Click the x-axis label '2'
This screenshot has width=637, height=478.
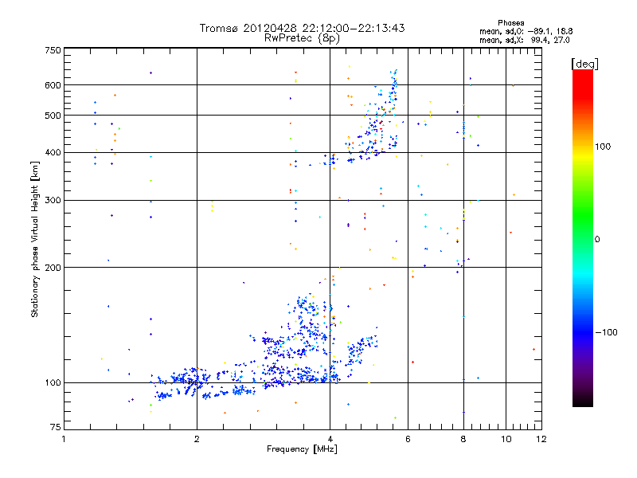point(197,439)
